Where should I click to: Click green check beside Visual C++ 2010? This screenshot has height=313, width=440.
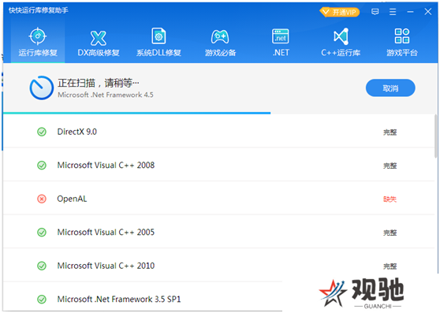(42, 266)
